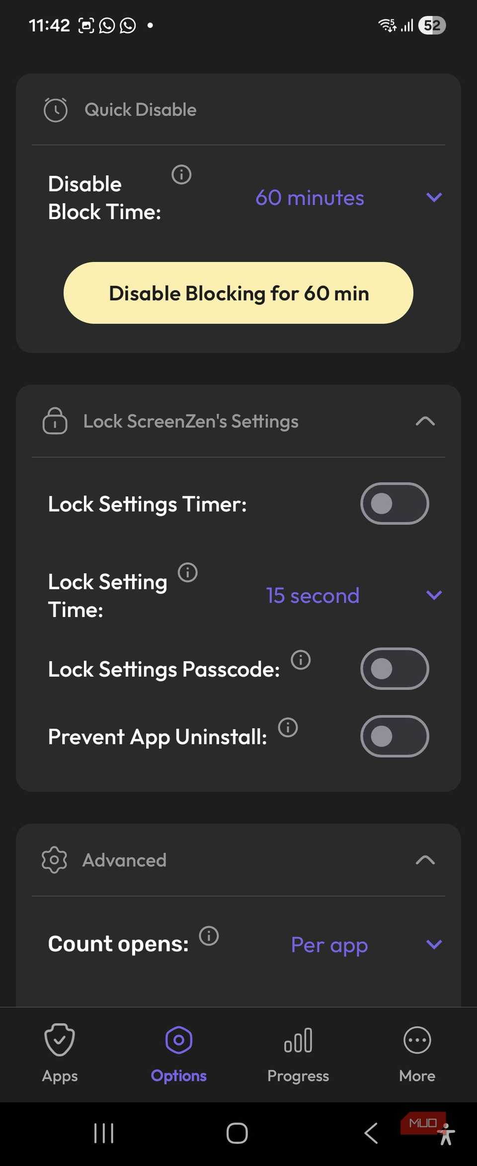The image size is (477, 1166).
Task: Click the Quick Disable clock icon
Action: tap(56, 110)
